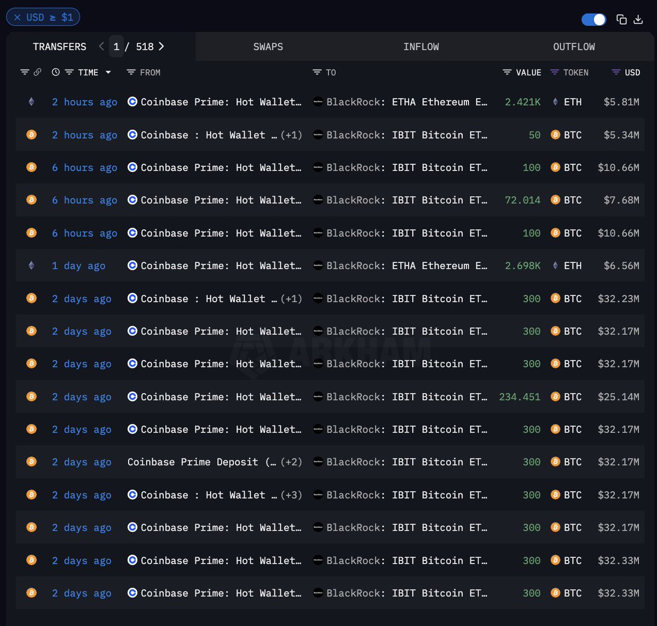Screen dimensions: 657x626
Task: Go to previous transfers page
Action: click(101, 47)
